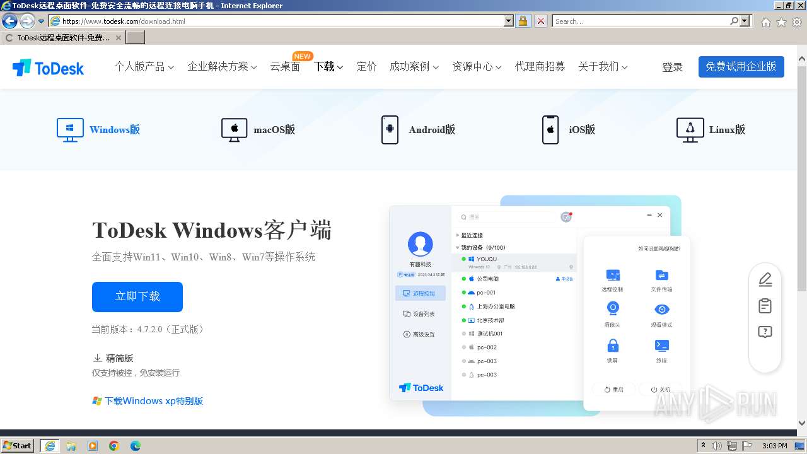Launch the Chrome taskbar icon
Viewport: 807px width, 454px height.
(114, 446)
